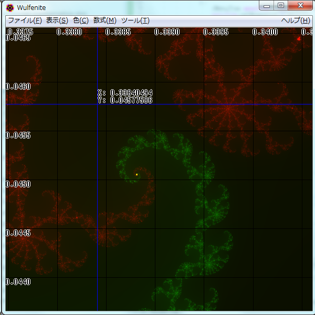
Task: Show the ツール(T) tools menu
Action: (135, 20)
